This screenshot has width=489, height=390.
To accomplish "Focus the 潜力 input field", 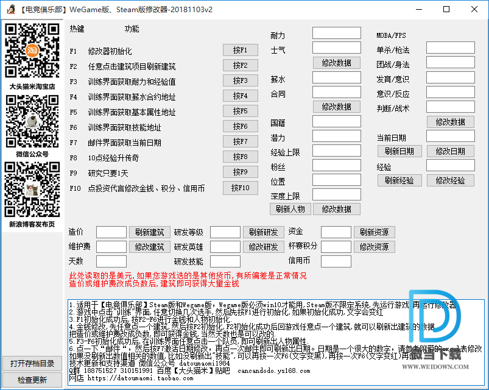I will 337,136.
